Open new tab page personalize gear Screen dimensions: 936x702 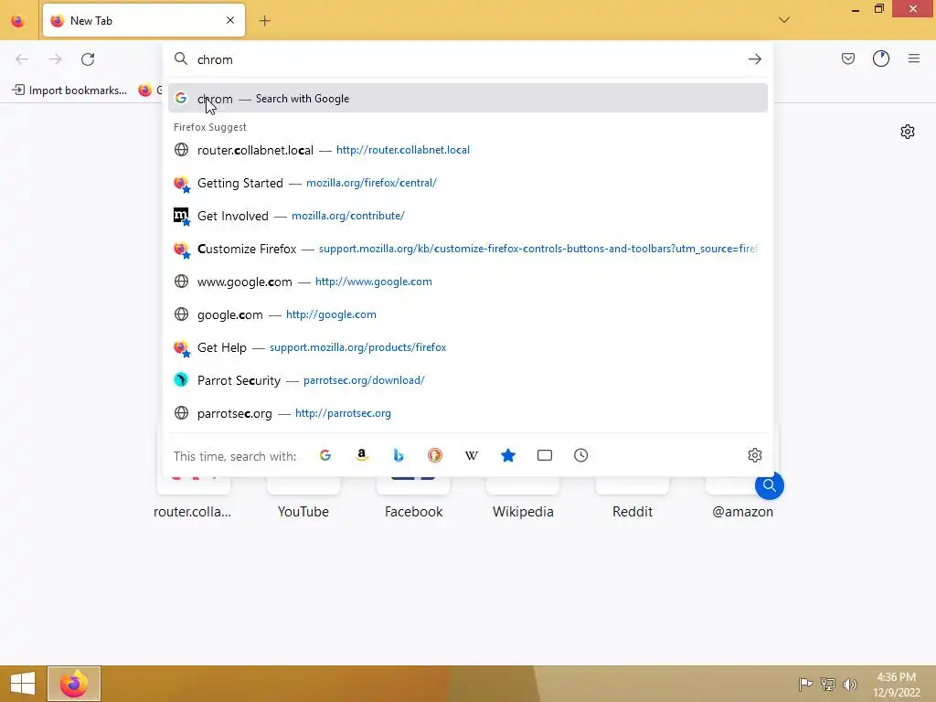coord(908,132)
